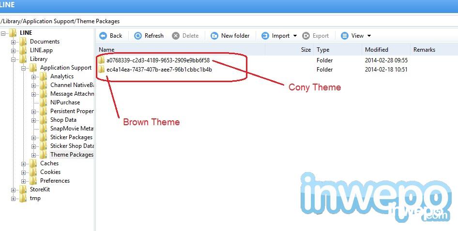458x231 pixels.
Task: Select the Shop Data tree folder
Action: pos(63,120)
